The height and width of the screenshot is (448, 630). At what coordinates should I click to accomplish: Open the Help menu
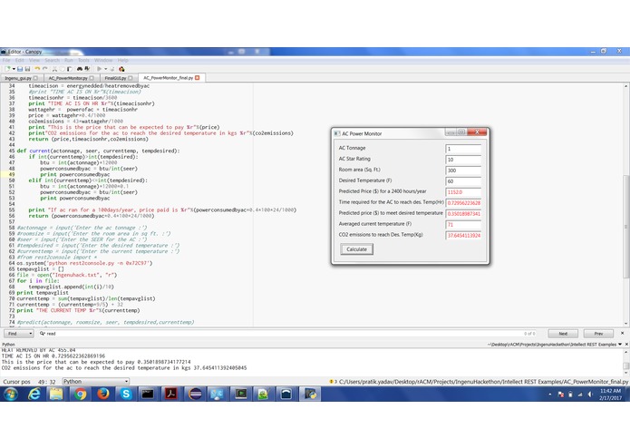pos(123,60)
